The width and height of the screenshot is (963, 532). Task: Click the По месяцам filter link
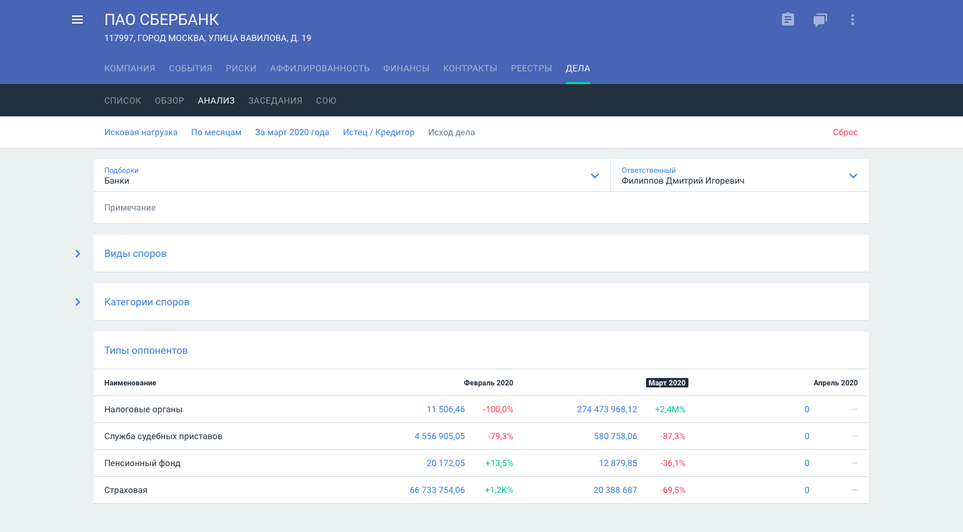(x=216, y=132)
